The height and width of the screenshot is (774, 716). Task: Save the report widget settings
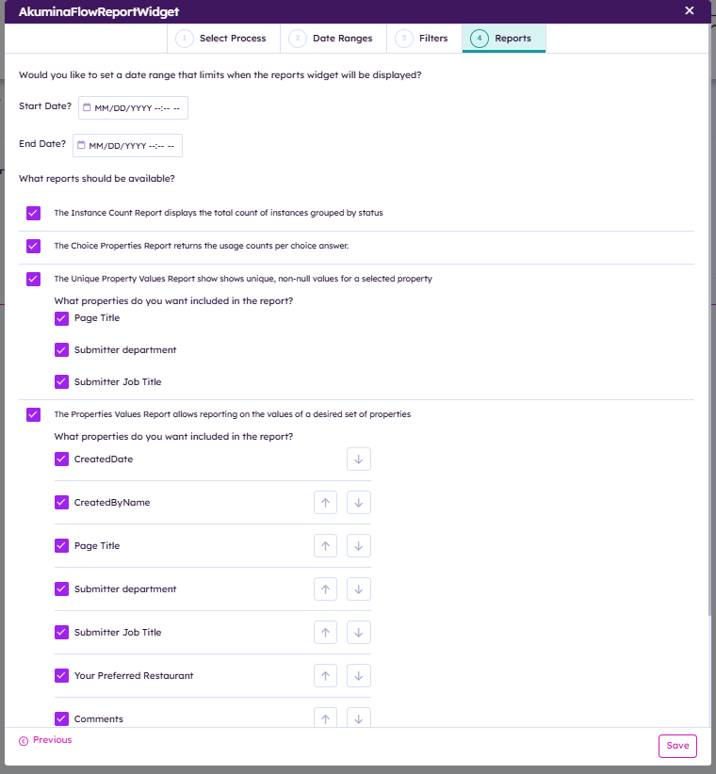pos(677,746)
